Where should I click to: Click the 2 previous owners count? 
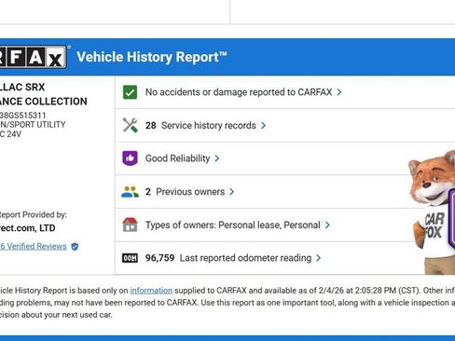coord(148,192)
